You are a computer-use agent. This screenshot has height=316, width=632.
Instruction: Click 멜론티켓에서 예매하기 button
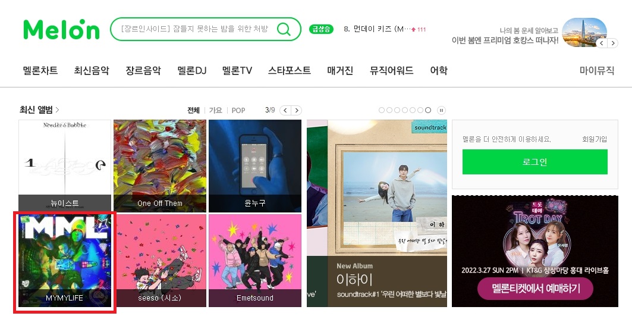pos(535,288)
